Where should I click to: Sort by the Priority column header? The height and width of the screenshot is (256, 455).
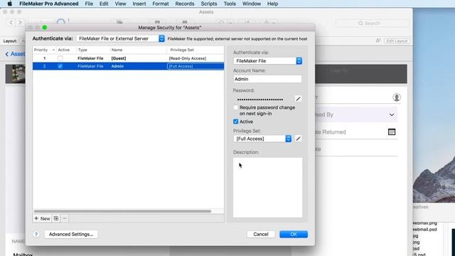click(x=44, y=50)
